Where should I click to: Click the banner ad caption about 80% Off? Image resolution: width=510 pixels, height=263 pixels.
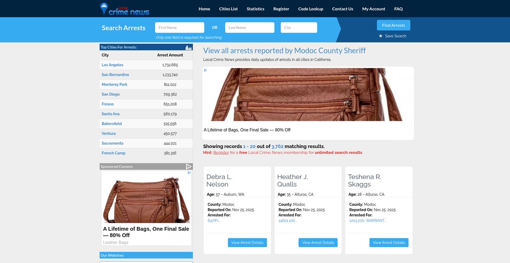pos(247,130)
